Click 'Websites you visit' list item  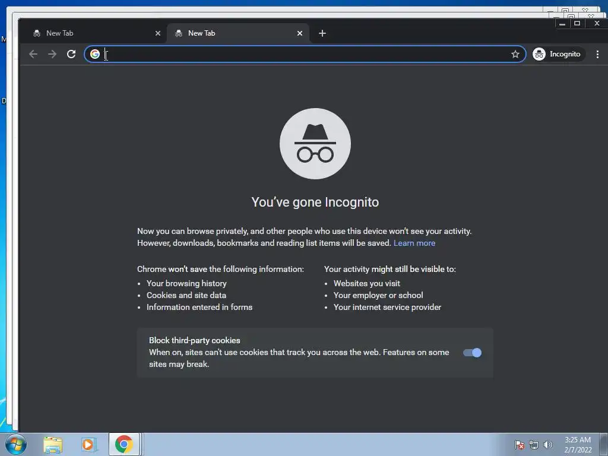pyautogui.click(x=367, y=283)
